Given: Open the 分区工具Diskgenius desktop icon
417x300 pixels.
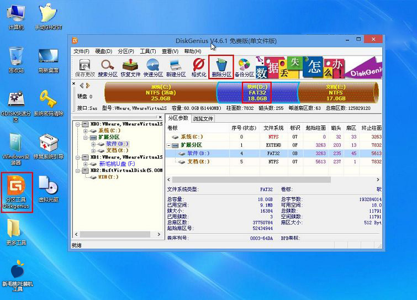Looking at the screenshot, I should 17,192.
